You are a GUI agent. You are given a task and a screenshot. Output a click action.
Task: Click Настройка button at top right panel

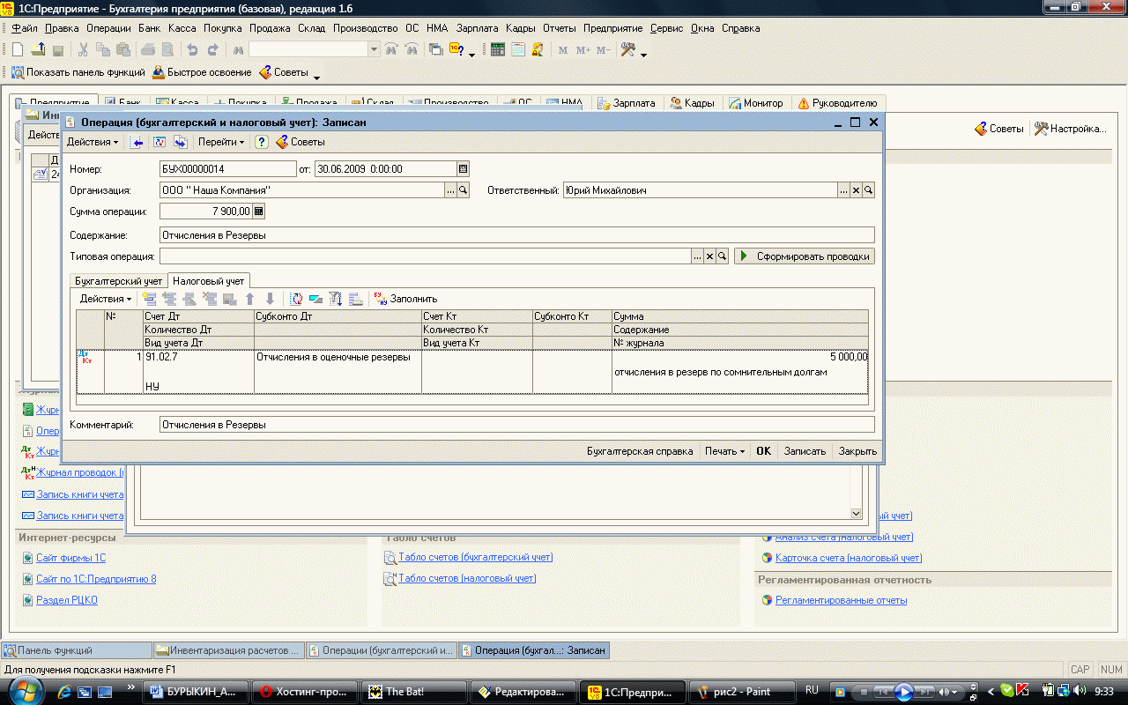click(x=1070, y=129)
